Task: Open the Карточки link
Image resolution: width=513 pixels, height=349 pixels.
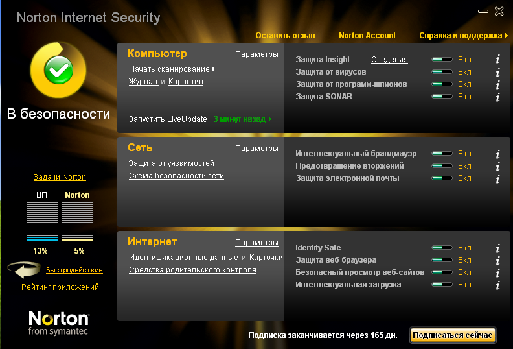Action: click(x=266, y=258)
